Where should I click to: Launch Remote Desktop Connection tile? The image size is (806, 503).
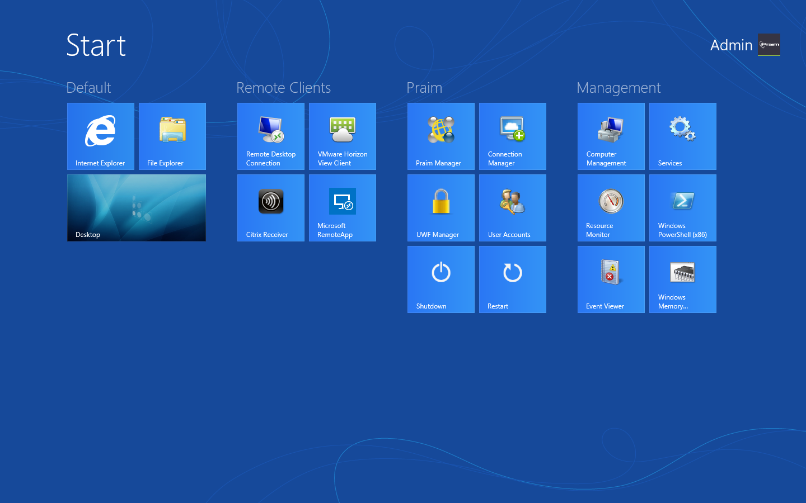pos(271,136)
